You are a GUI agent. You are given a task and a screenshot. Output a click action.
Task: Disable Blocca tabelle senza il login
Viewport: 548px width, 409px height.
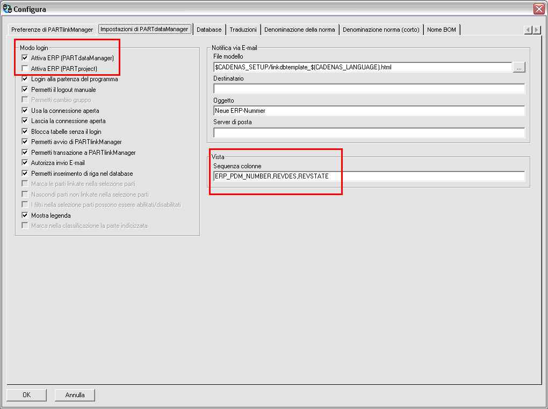point(25,132)
